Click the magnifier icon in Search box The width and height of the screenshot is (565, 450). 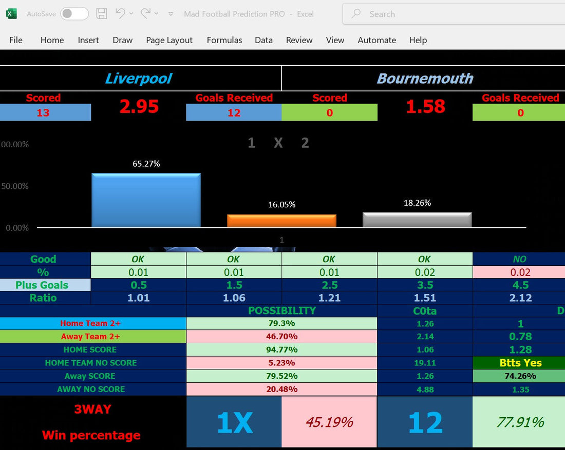(356, 14)
